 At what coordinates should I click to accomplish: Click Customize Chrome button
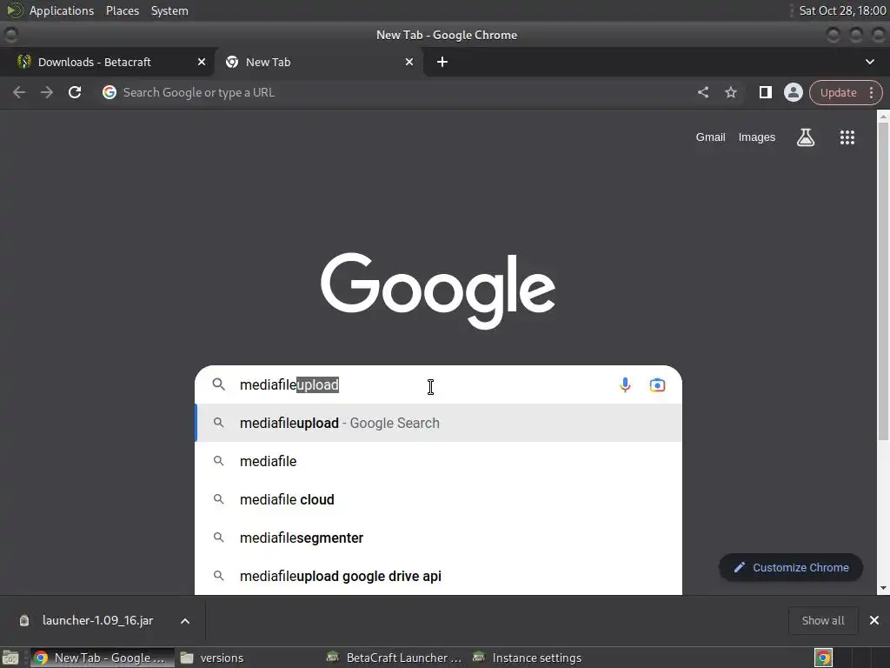791,567
